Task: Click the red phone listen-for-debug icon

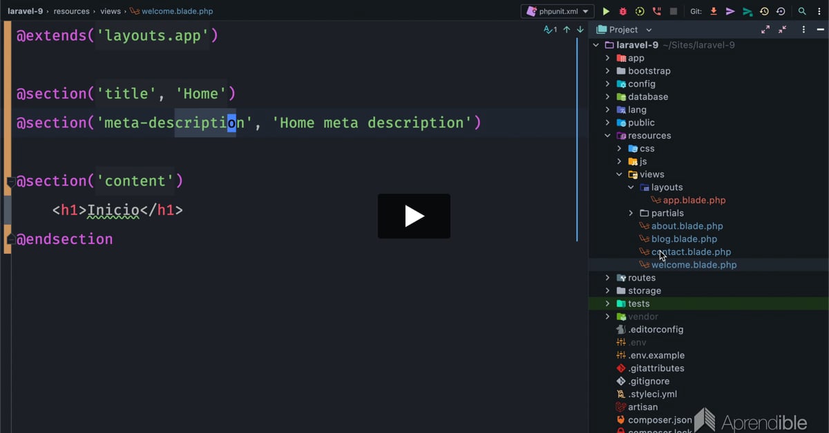Action: click(x=656, y=11)
